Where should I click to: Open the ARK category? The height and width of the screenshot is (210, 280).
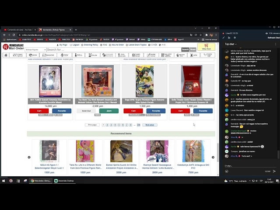[x=194, y=55]
